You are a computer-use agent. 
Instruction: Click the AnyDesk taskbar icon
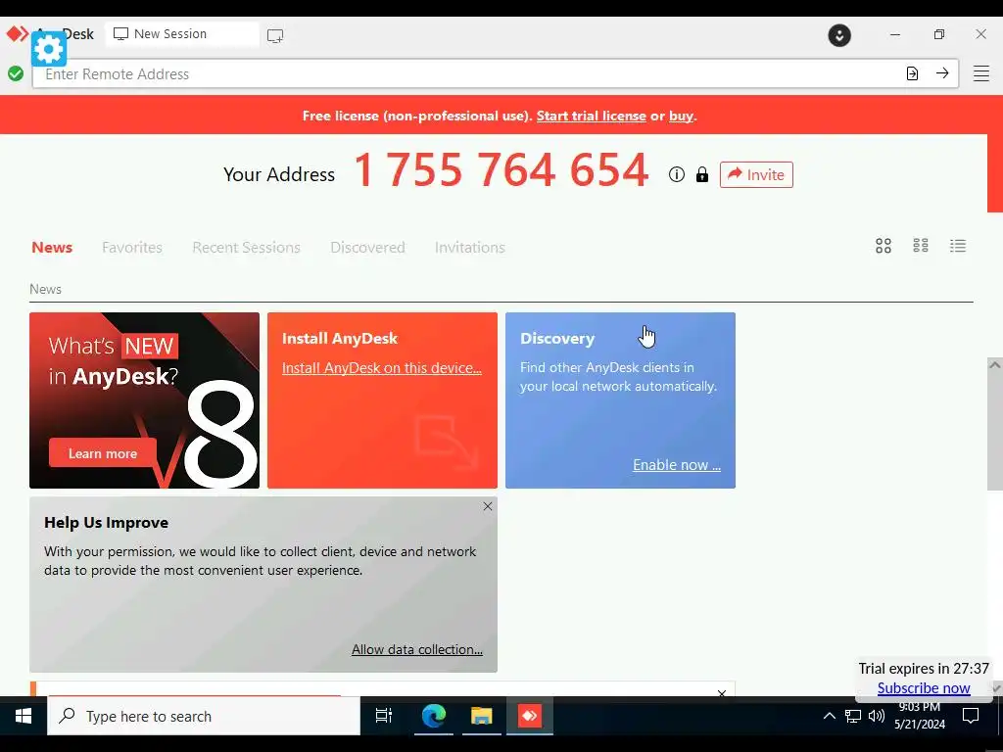(530, 716)
